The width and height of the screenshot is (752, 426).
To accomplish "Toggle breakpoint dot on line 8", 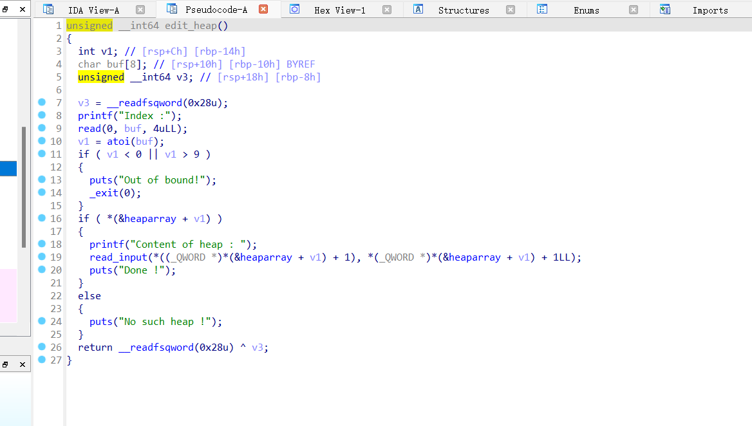I will pyautogui.click(x=42, y=115).
